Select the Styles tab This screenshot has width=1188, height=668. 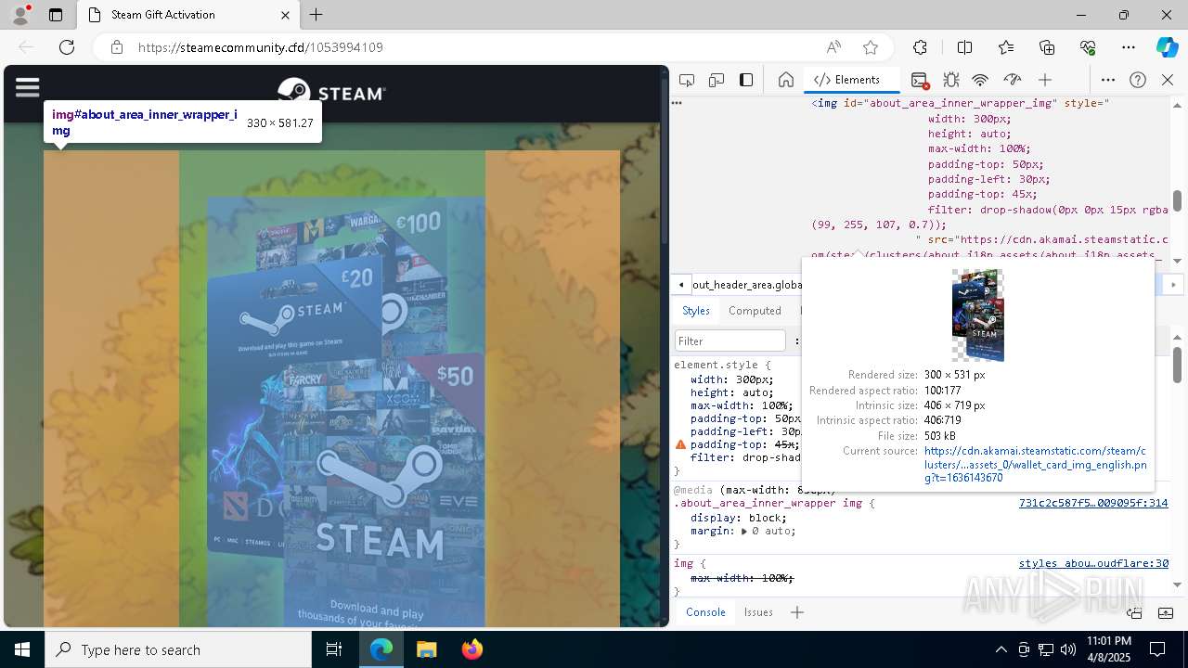[696, 311]
